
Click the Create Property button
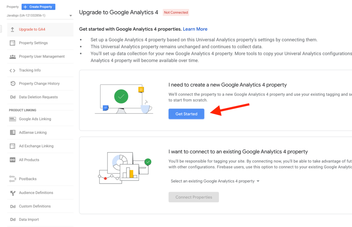pyautogui.click(x=38, y=7)
